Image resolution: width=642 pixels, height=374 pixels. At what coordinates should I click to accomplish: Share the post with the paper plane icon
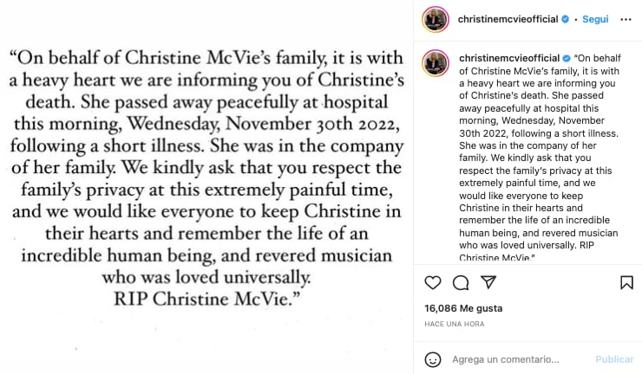488,282
